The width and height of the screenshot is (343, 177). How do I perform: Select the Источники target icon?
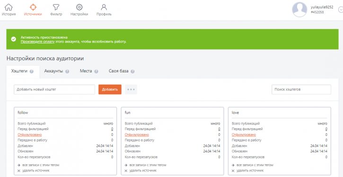pos(33,7)
